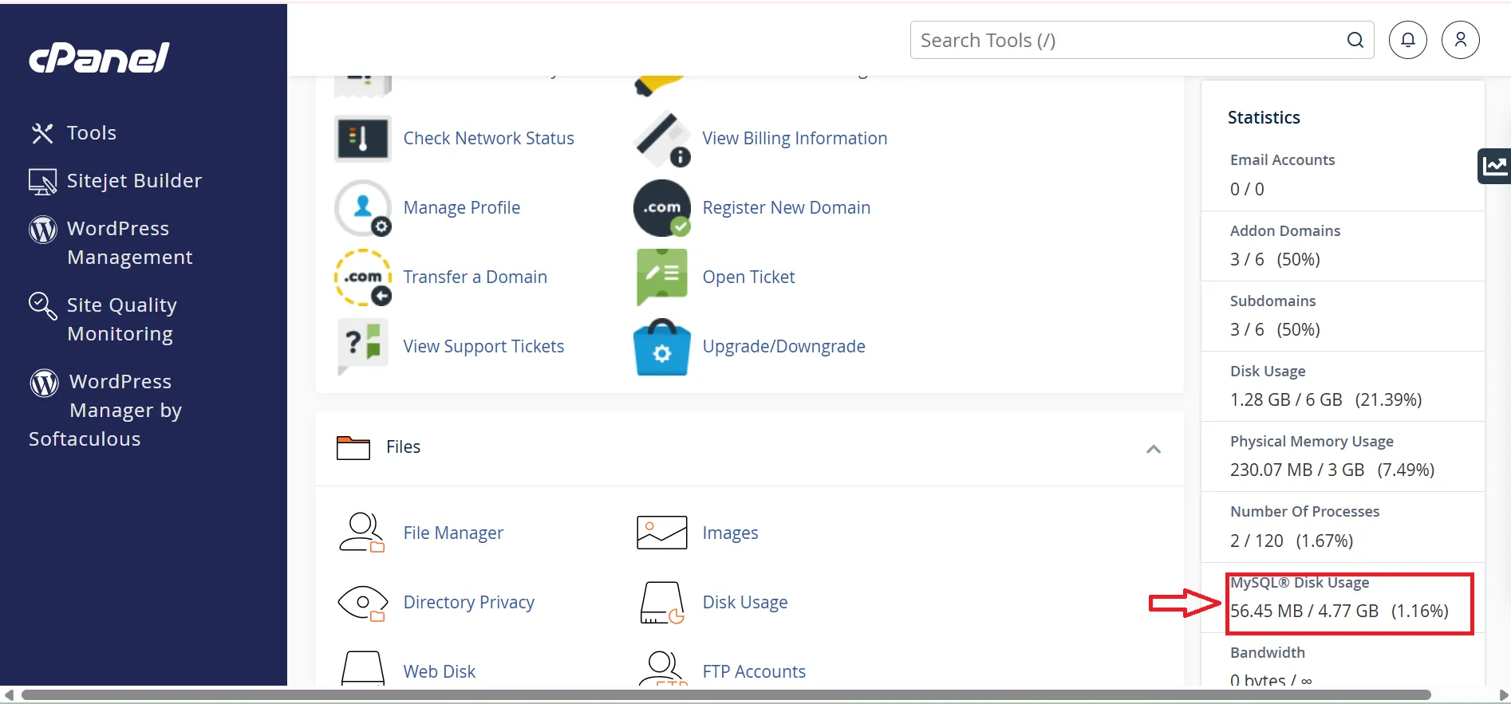Click the Open Ticket icon
Image resolution: width=1511 pixels, height=704 pixels.
click(661, 277)
